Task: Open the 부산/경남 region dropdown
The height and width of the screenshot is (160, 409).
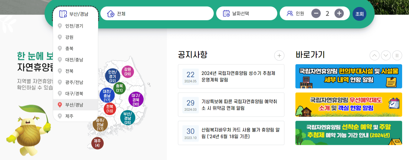Action: point(76,13)
